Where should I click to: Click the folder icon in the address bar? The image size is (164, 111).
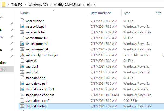[x=4, y=5]
